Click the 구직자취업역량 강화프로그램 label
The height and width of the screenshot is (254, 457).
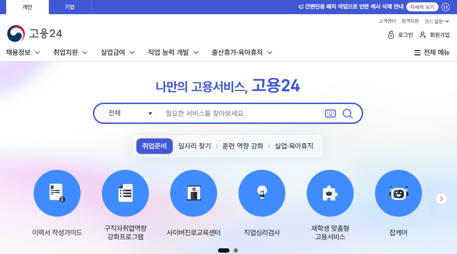click(x=125, y=232)
